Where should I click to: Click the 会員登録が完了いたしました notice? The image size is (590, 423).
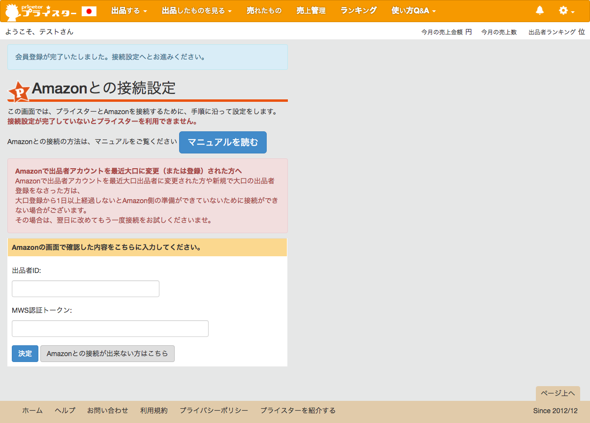pyautogui.click(x=148, y=57)
